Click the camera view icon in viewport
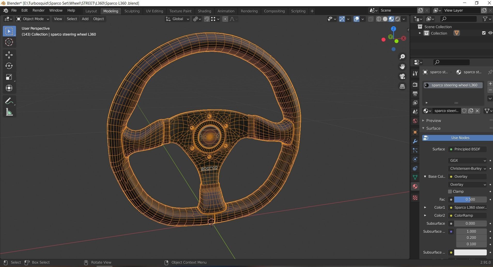 pyautogui.click(x=402, y=77)
